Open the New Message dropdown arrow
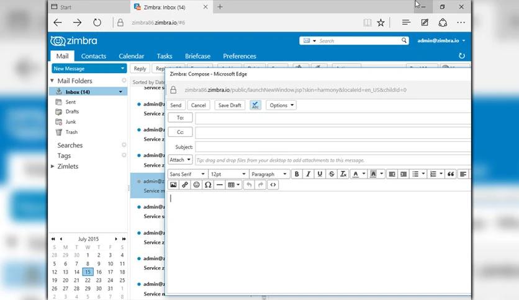This screenshot has width=519, height=300. (122, 68)
